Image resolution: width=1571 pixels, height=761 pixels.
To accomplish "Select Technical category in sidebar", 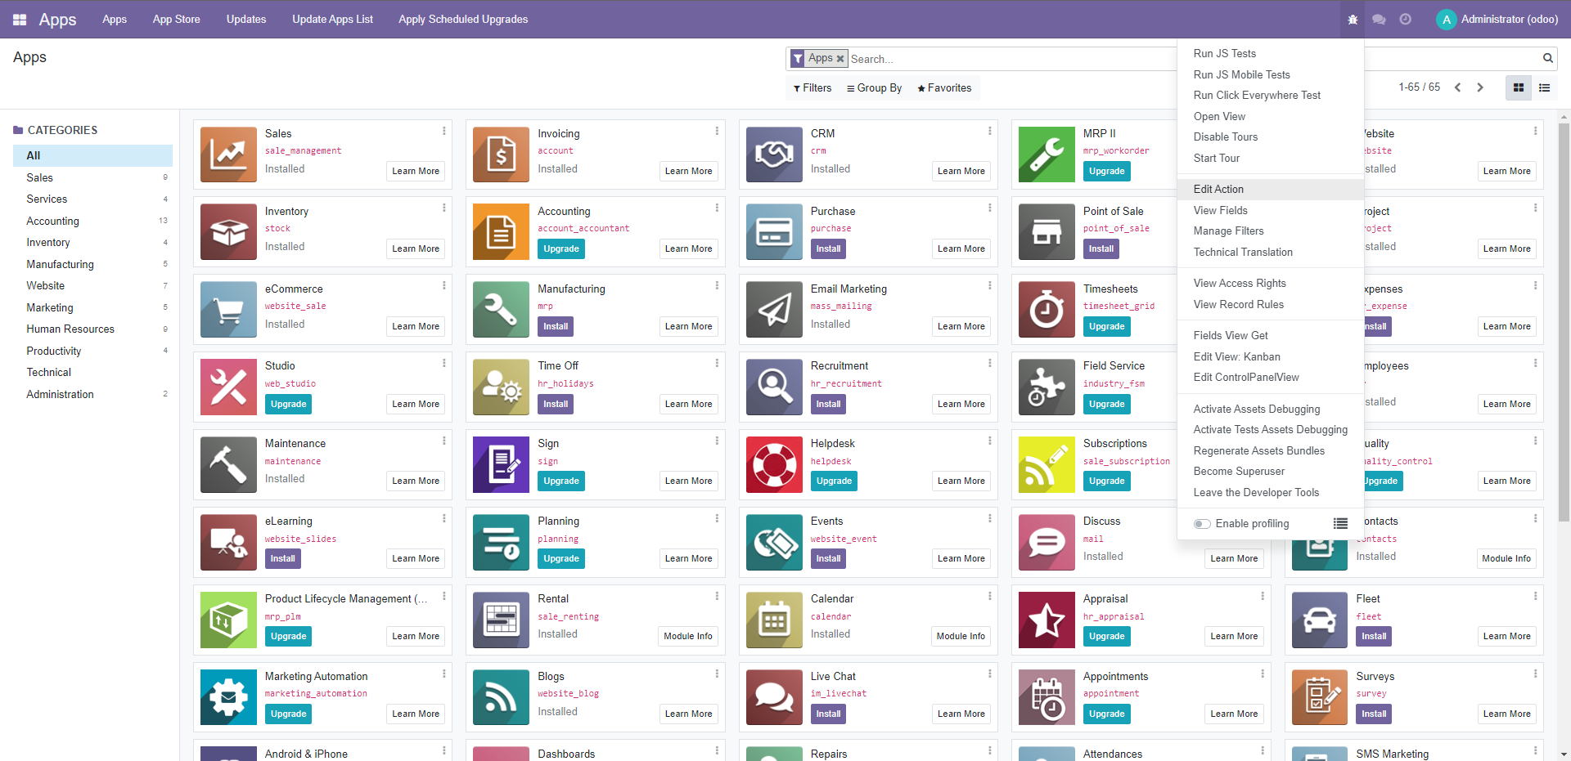I will [92, 373].
